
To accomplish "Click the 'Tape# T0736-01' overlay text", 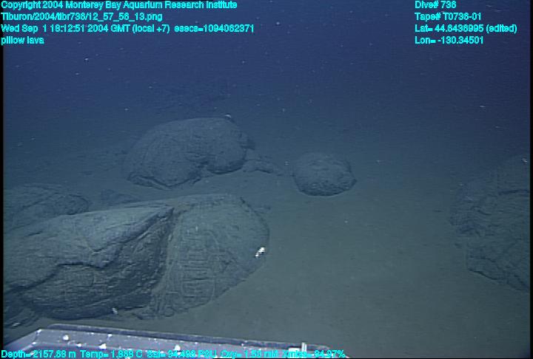I will (x=448, y=17).
